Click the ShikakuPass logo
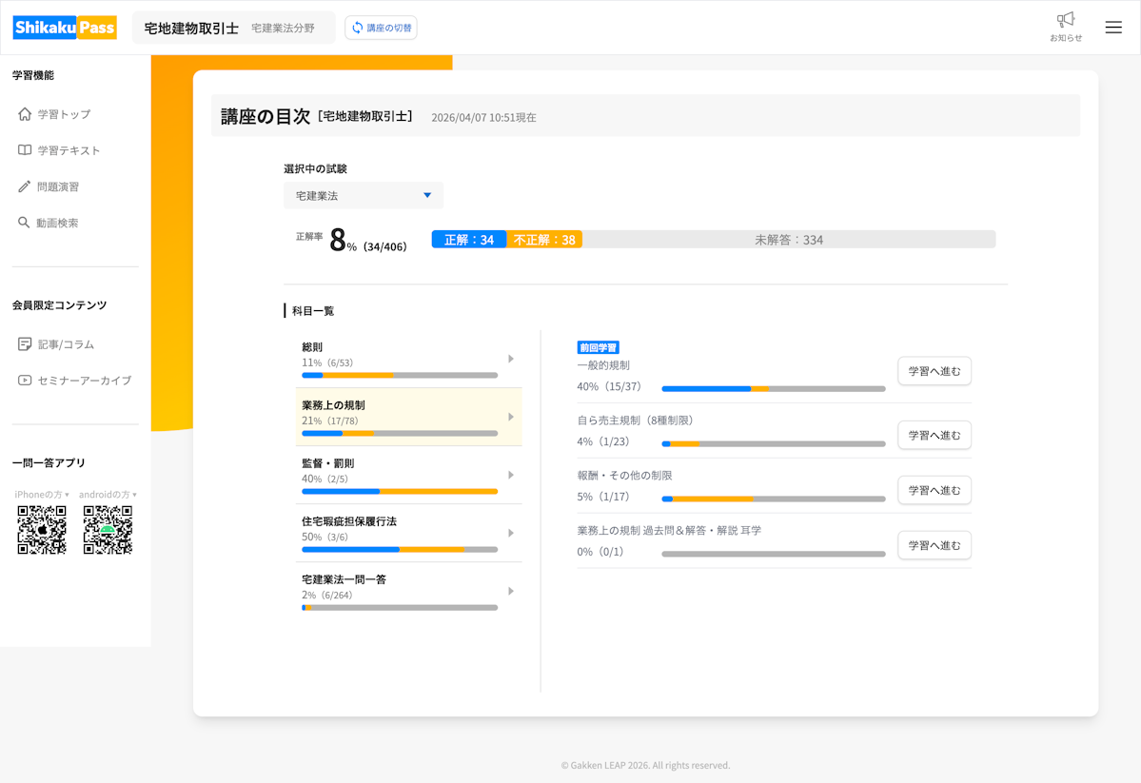The image size is (1141, 783). click(x=65, y=28)
